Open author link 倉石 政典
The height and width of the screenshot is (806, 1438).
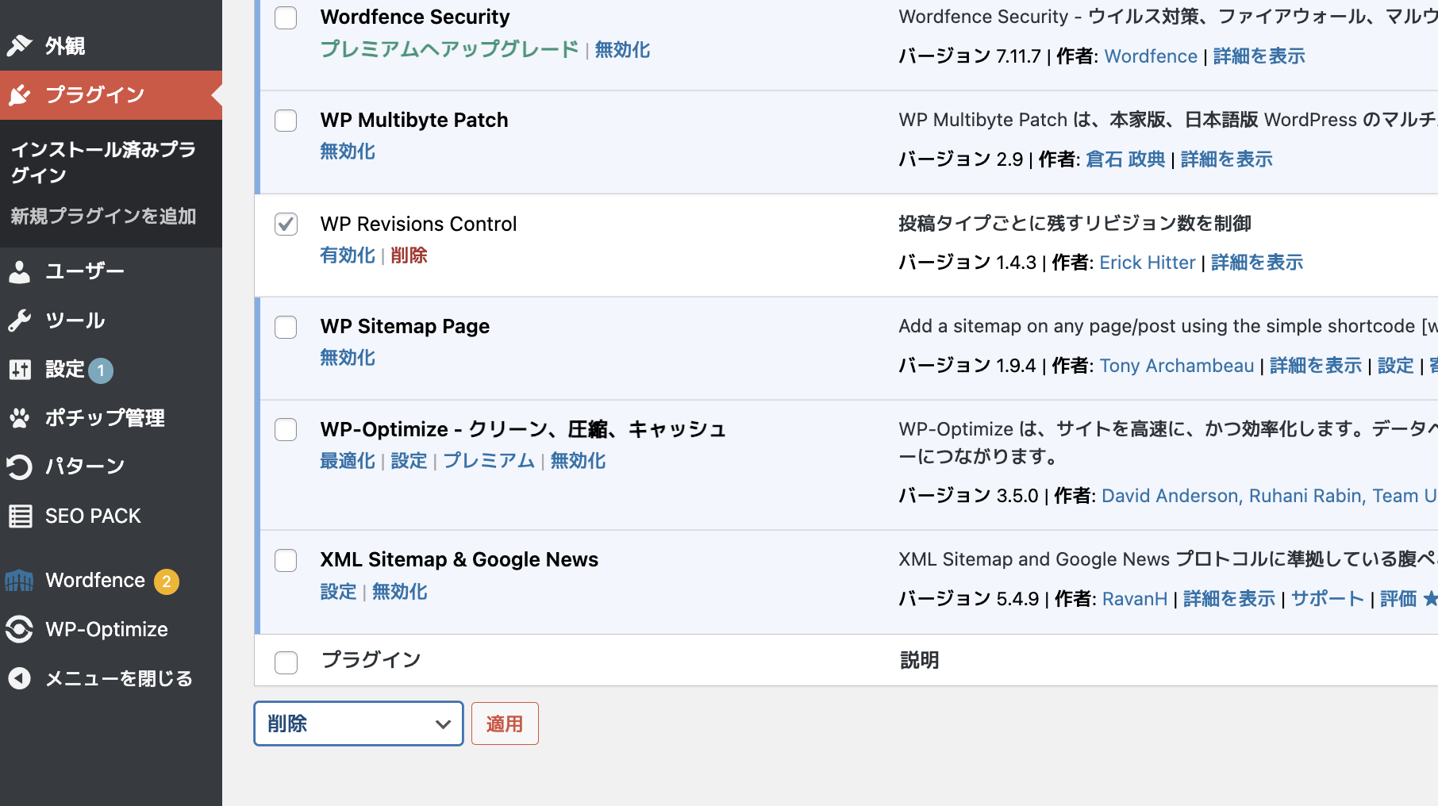1125,159
